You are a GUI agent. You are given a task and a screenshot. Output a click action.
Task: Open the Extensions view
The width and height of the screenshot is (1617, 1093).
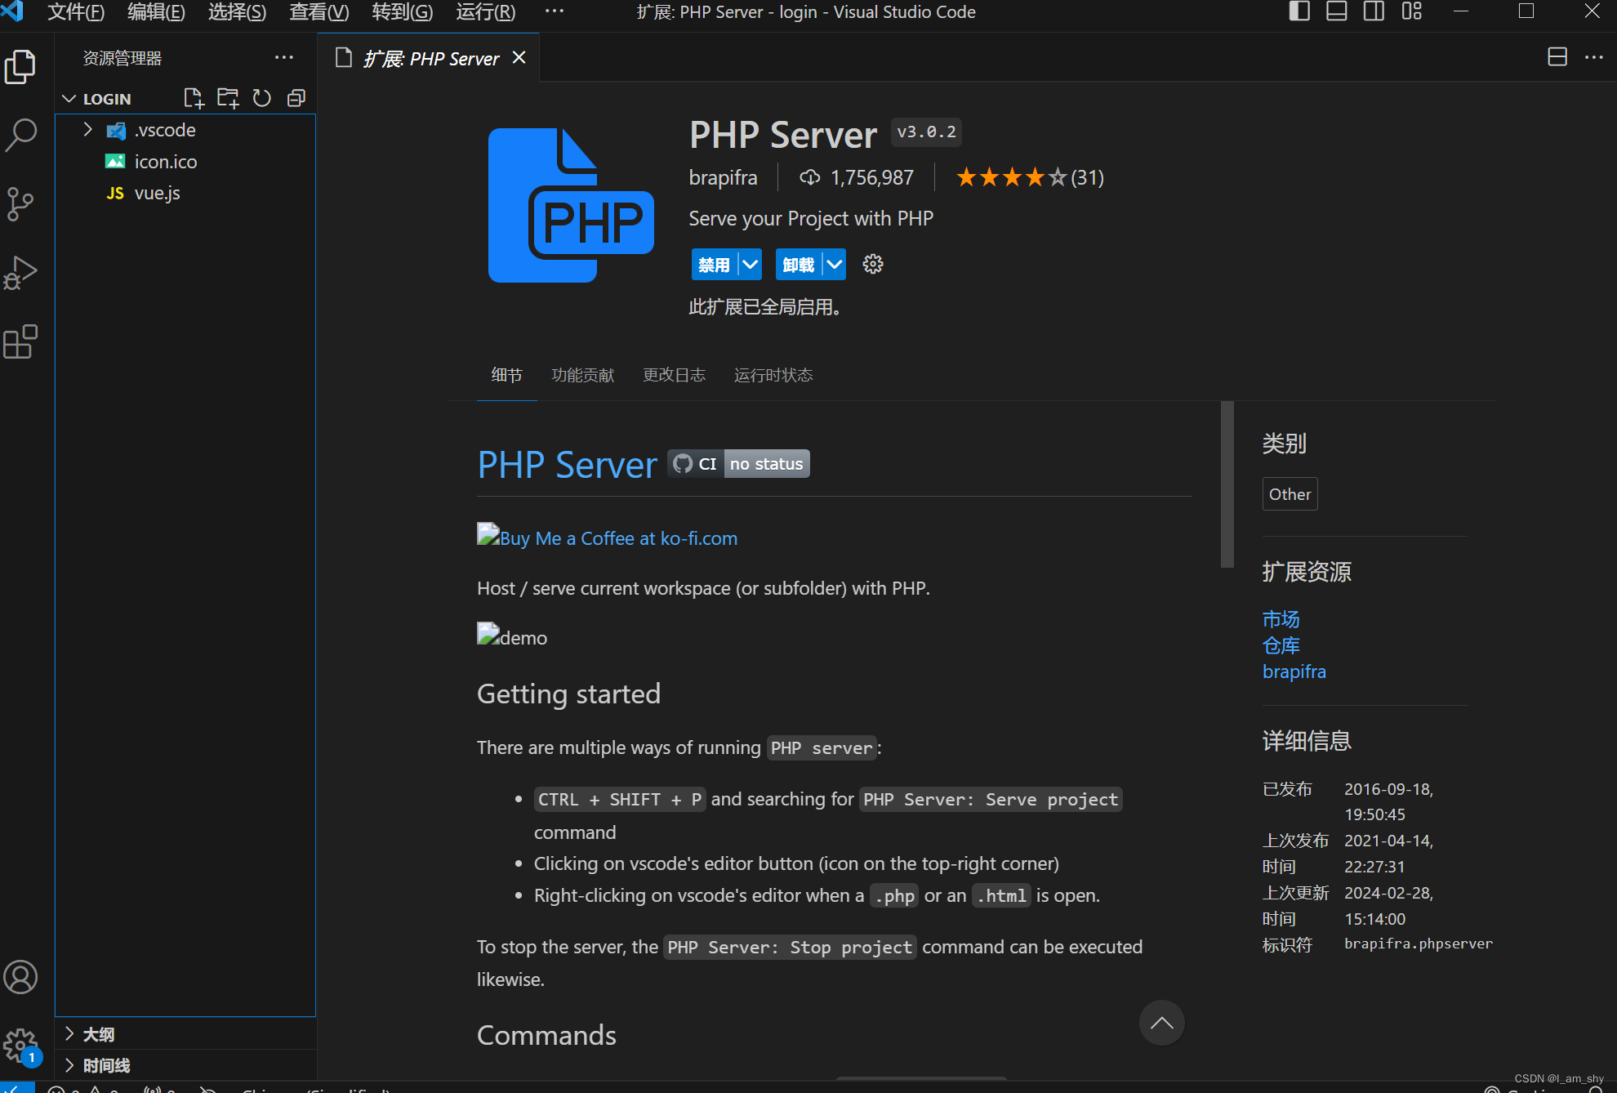20,341
